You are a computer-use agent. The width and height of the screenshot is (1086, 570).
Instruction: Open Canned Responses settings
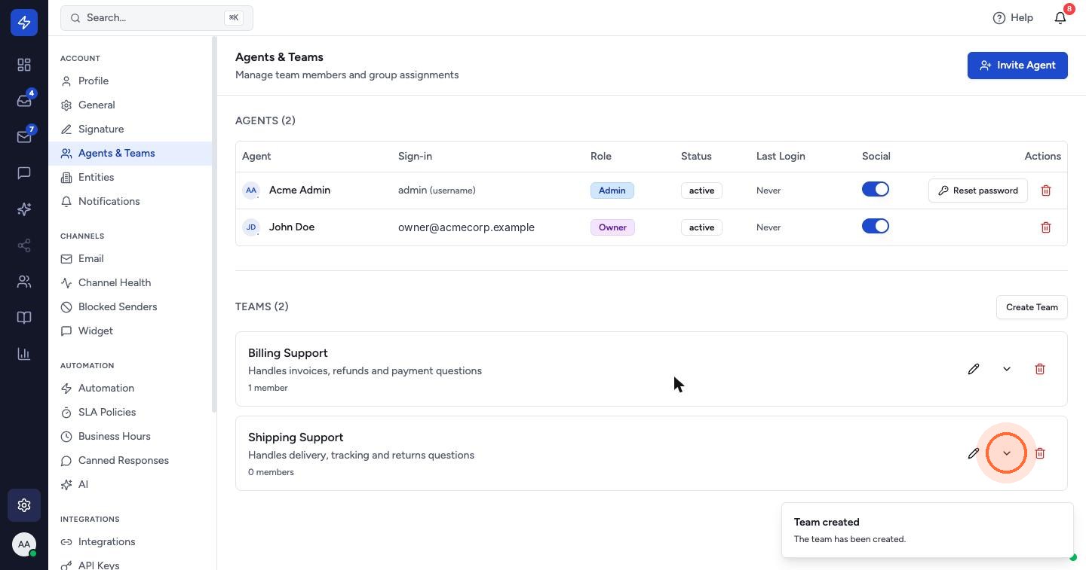coord(130,460)
